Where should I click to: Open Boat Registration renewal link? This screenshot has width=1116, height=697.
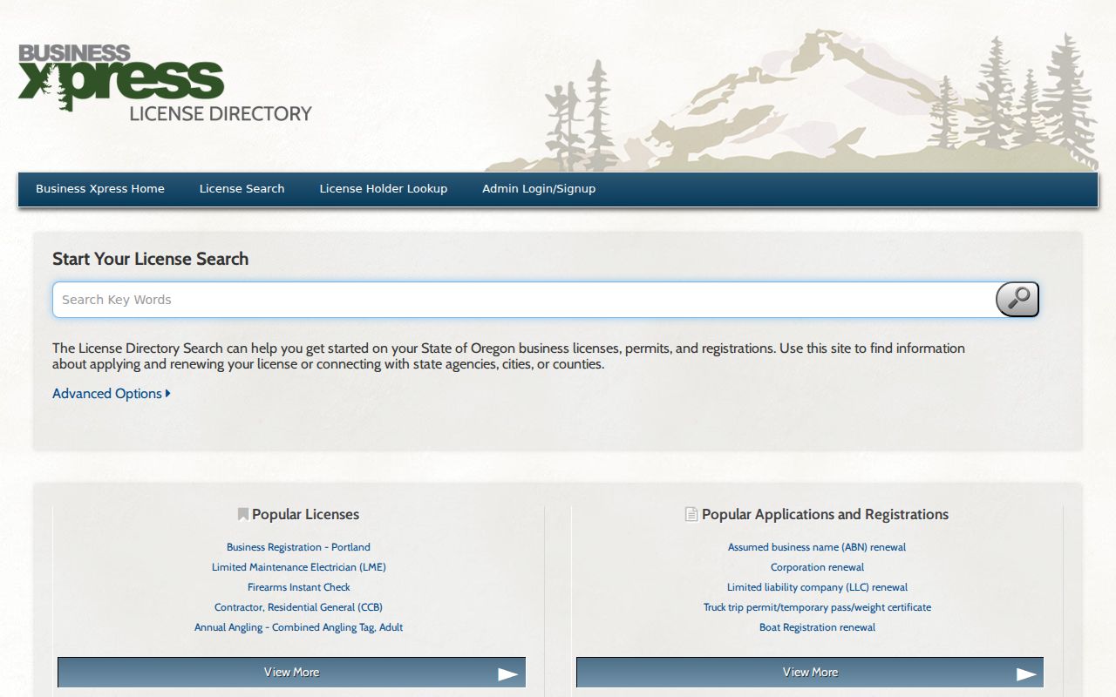[x=817, y=627]
